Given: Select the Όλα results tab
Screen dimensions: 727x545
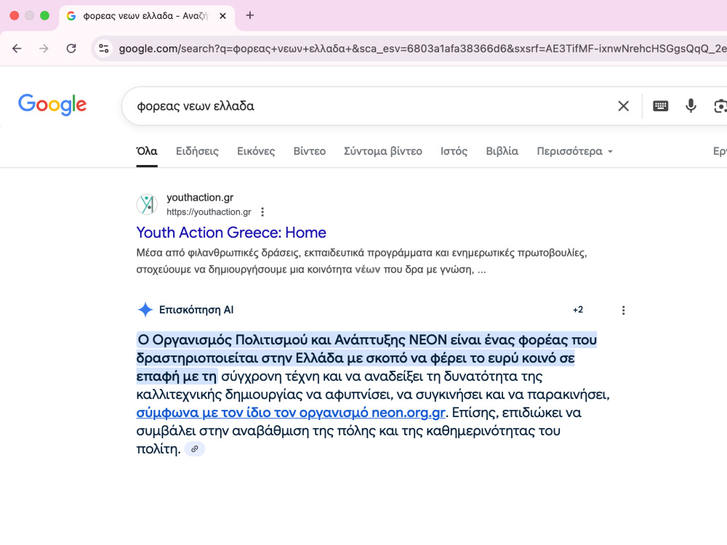Looking at the screenshot, I should [147, 152].
